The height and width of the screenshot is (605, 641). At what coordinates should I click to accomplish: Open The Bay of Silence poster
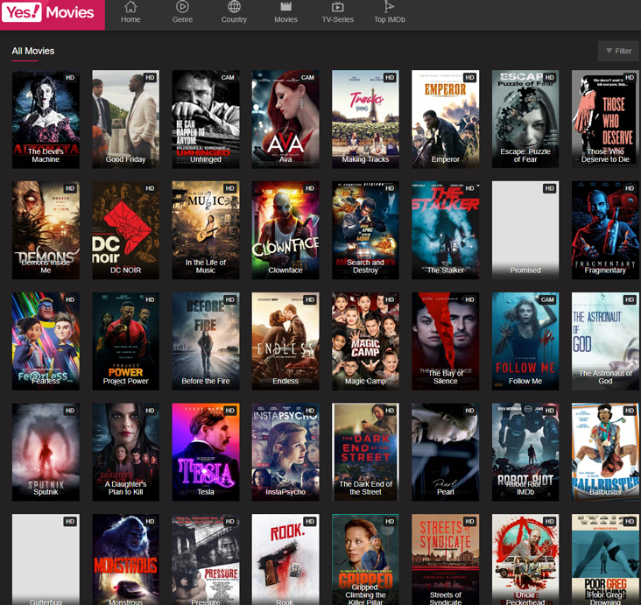click(x=445, y=341)
